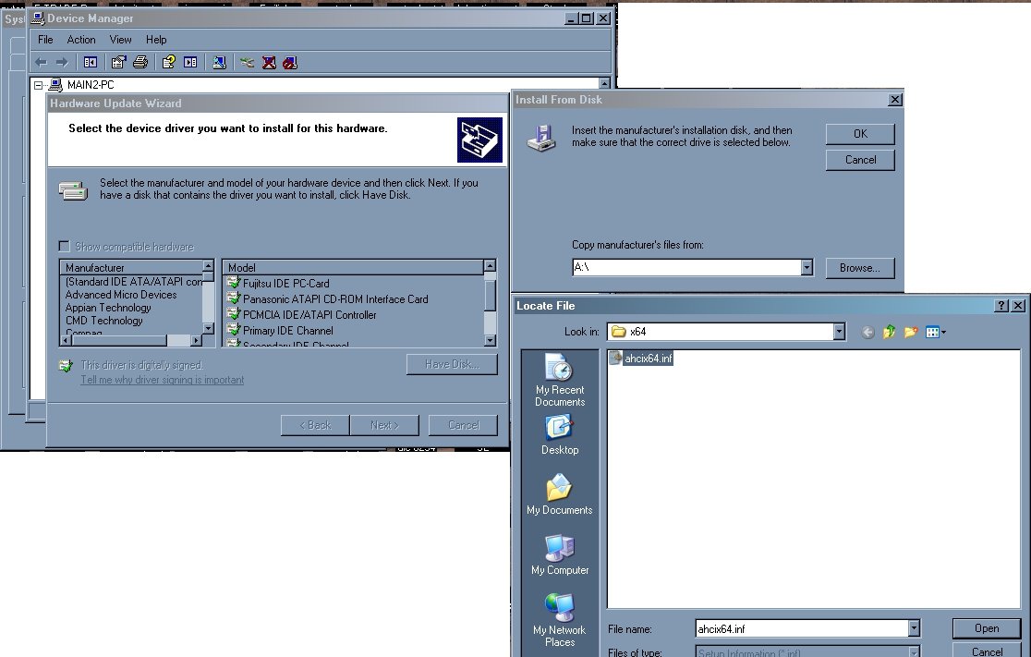1031x657 pixels.
Task: Click Open button in Locate File dialog
Action: pyautogui.click(x=986, y=628)
